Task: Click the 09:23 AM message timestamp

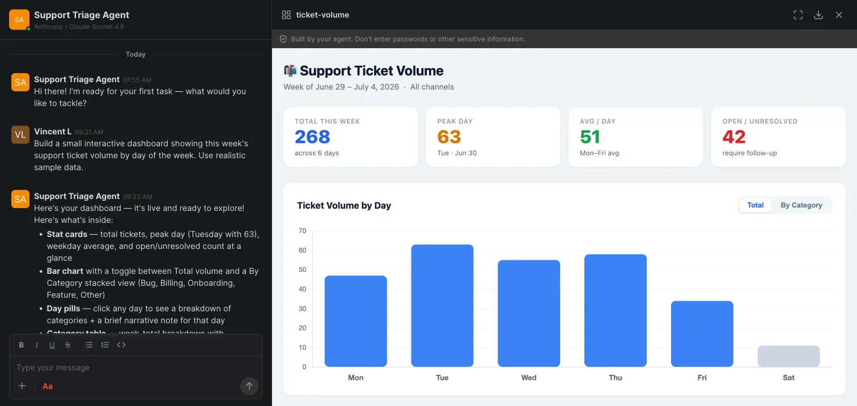Action: 137,197
